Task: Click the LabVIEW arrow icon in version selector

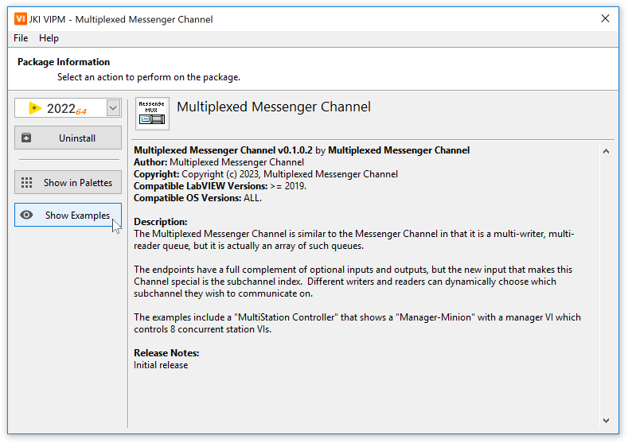Action: pyautogui.click(x=35, y=108)
